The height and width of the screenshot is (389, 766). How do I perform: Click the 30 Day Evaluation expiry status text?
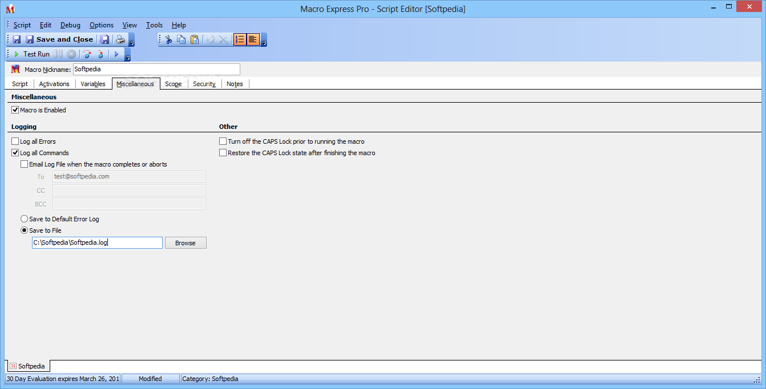(x=63, y=379)
